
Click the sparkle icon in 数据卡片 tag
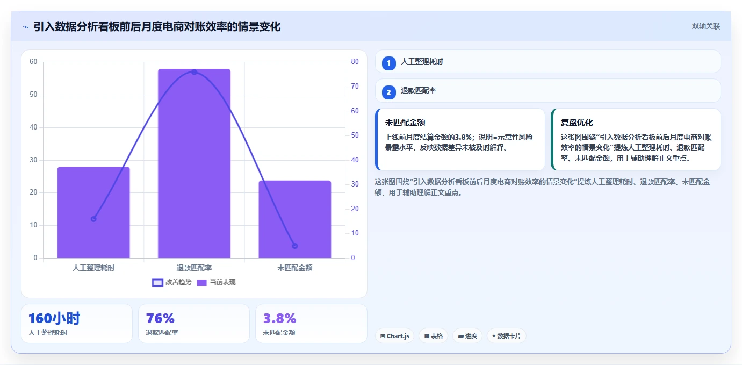click(x=494, y=336)
